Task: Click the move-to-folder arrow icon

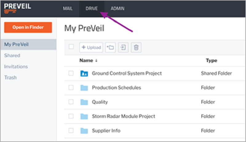Action: click(x=123, y=47)
